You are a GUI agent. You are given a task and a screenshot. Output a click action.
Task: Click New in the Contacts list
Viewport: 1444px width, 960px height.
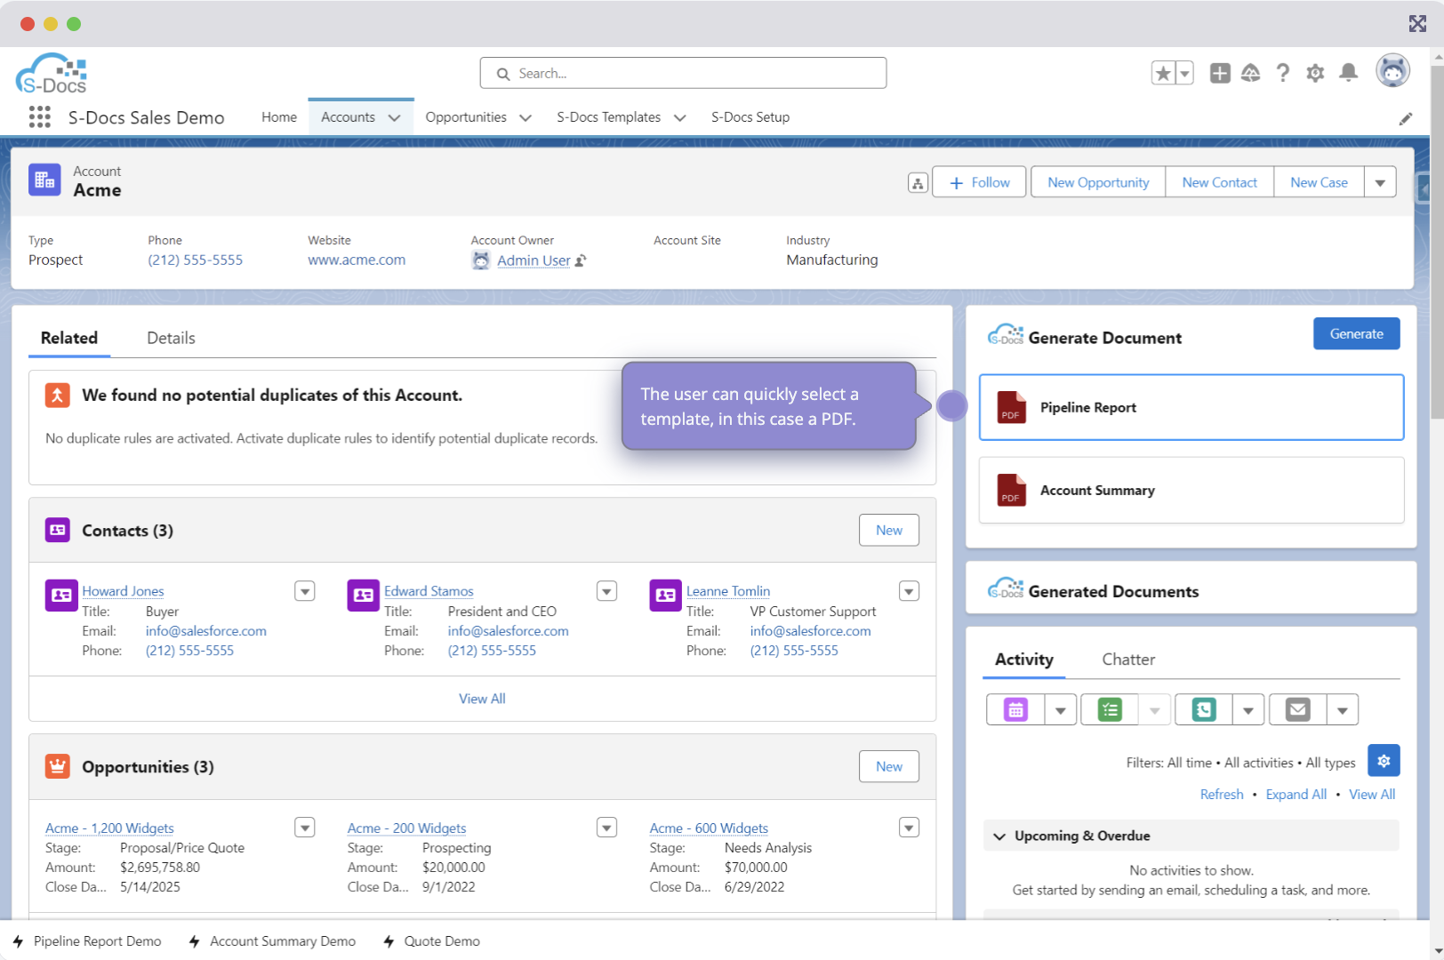coord(889,530)
